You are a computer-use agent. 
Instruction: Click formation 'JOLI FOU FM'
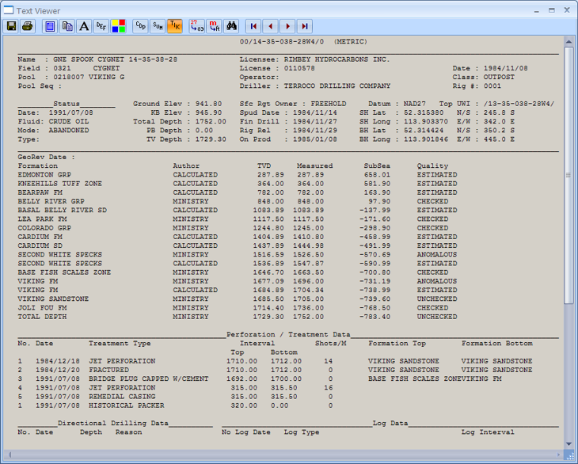(43, 308)
